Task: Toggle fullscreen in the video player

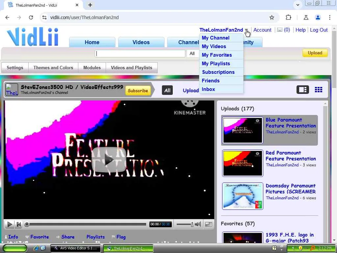Action: click(209, 224)
